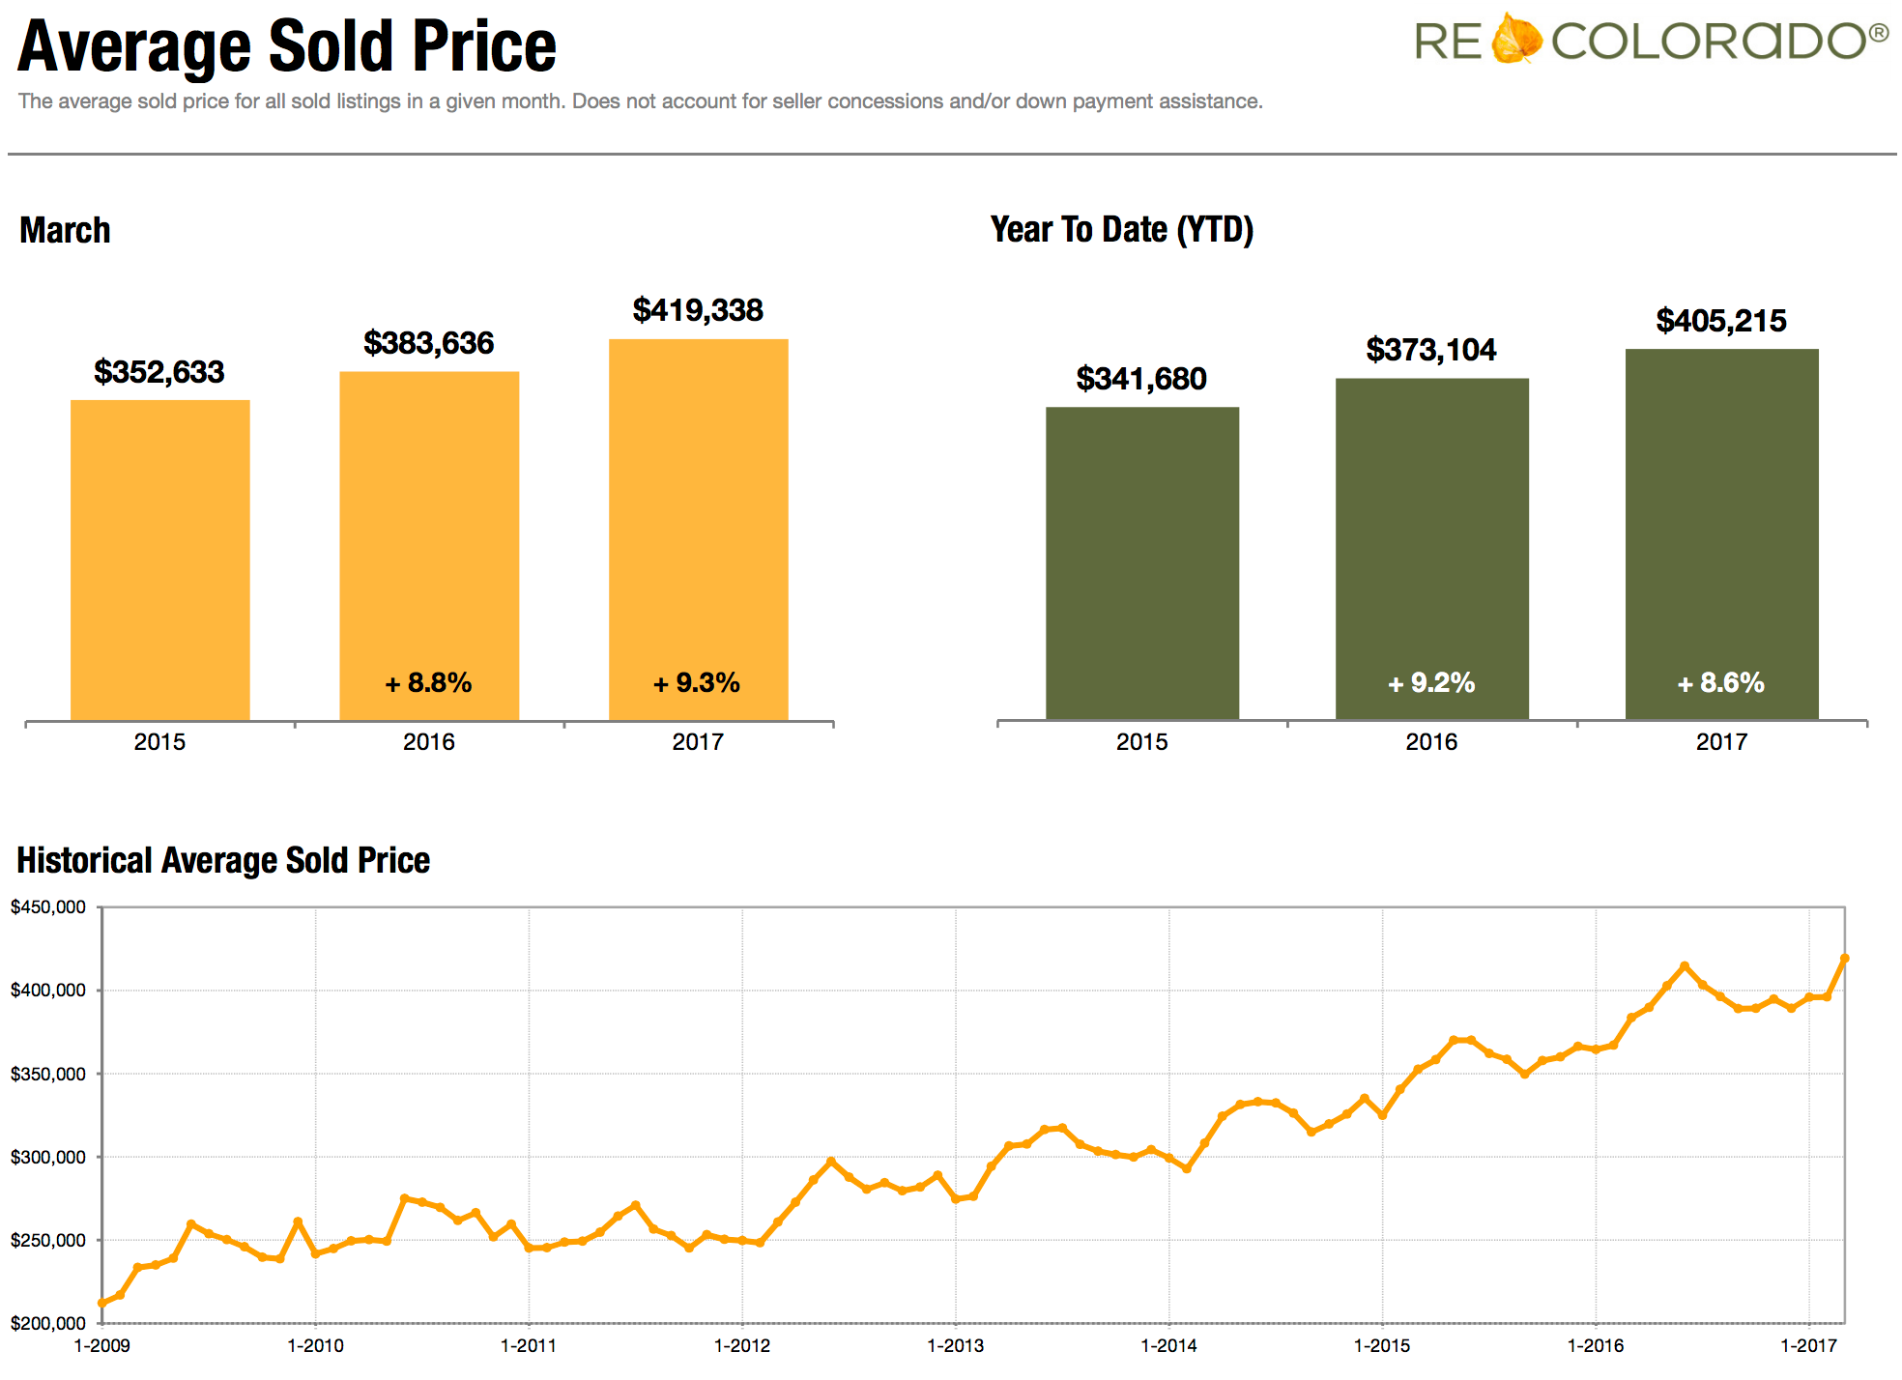This screenshot has height=1380, width=1902.
Task: Click the YTD 2016 bar at $373,104
Action: coord(1432,549)
